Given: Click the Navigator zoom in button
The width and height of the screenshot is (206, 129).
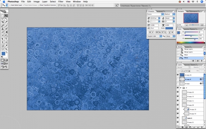Looking at the screenshot, I should coord(202,25).
